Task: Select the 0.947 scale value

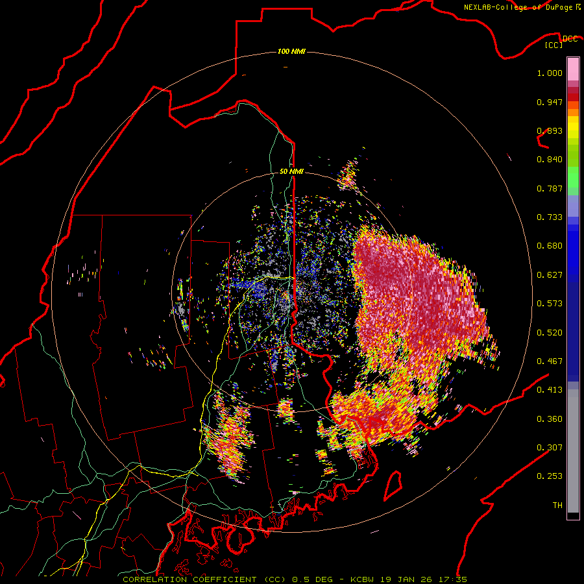Action: pyautogui.click(x=550, y=102)
